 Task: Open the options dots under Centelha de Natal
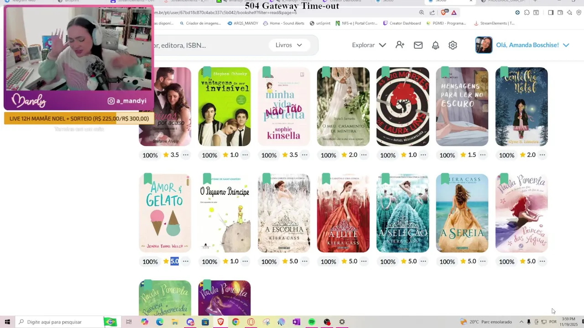(x=542, y=155)
